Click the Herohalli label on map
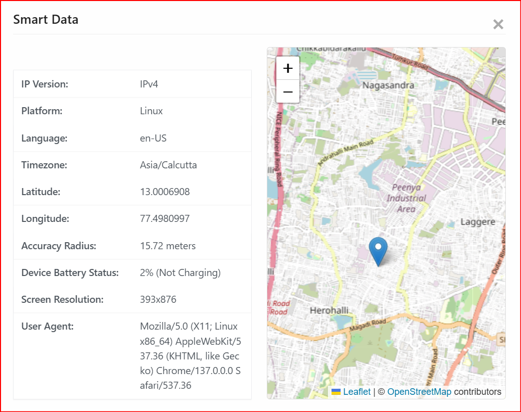Image resolution: width=521 pixels, height=412 pixels. tap(329, 310)
